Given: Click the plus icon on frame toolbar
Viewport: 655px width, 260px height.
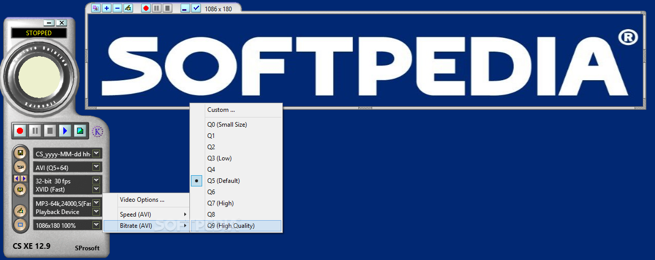Looking at the screenshot, I should pos(107,8).
